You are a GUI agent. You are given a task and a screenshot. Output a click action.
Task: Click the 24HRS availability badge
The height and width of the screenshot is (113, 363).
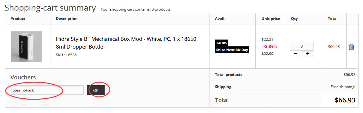click(x=222, y=43)
